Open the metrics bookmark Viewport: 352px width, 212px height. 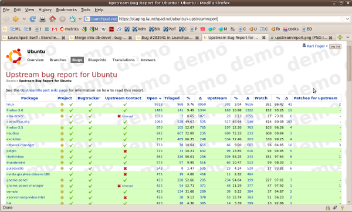69,29
